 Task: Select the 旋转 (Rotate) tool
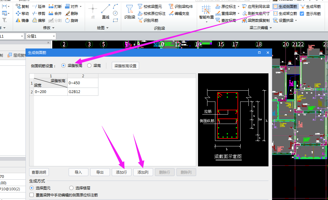pyautogui.click(x=72, y=21)
